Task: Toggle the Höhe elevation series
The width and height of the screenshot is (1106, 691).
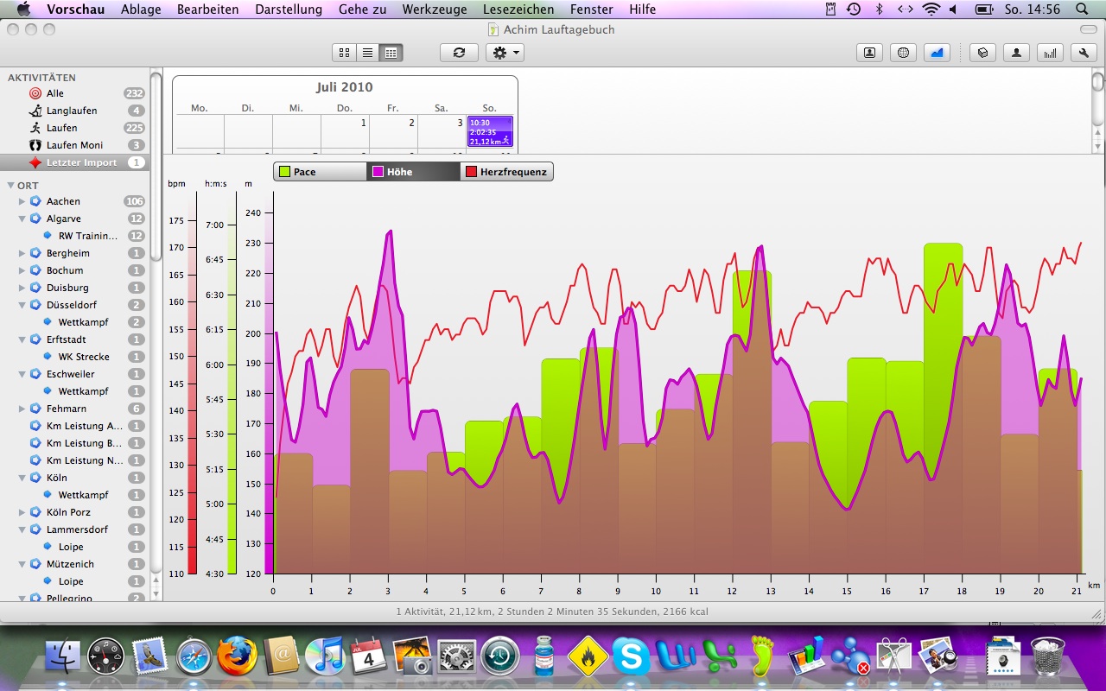Action: [x=413, y=172]
